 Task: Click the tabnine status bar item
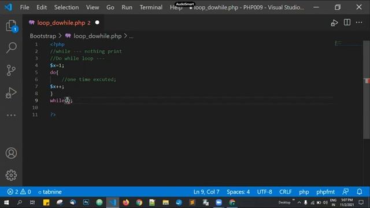point(50,192)
